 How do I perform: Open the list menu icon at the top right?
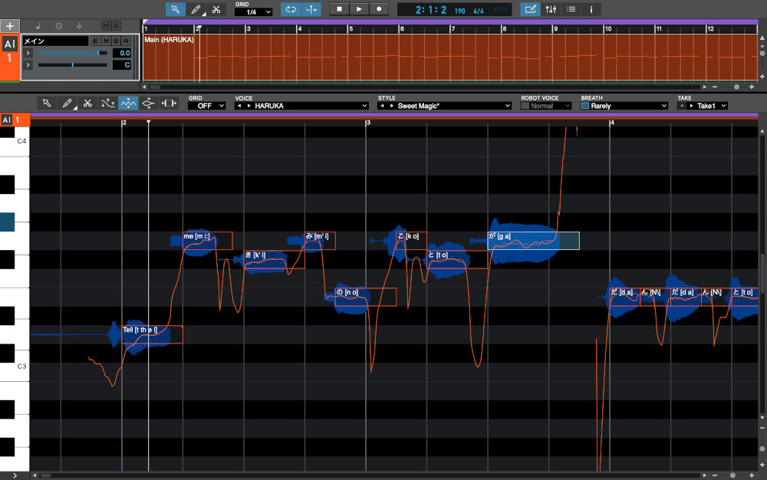(572, 9)
